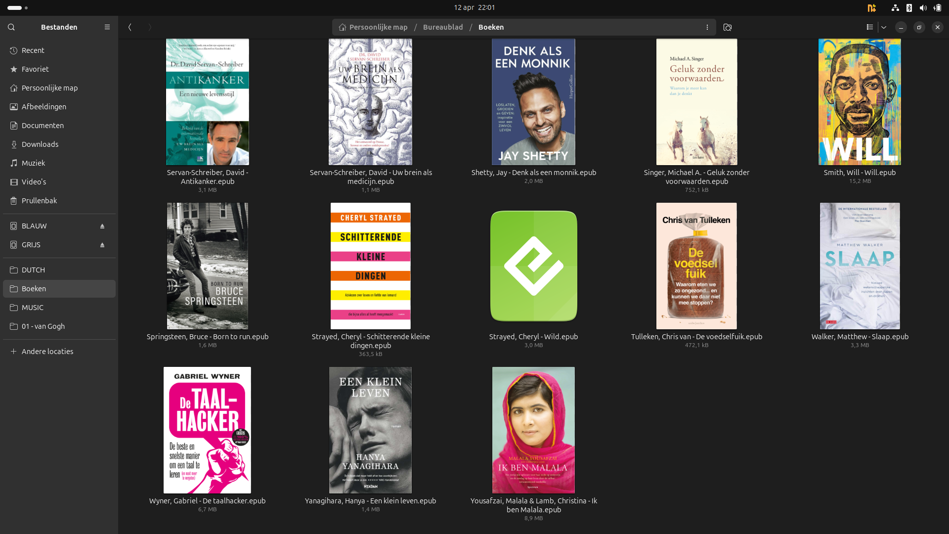949x534 pixels.
Task: Open the sidebar hamburger menu
Action: pyautogui.click(x=107, y=27)
